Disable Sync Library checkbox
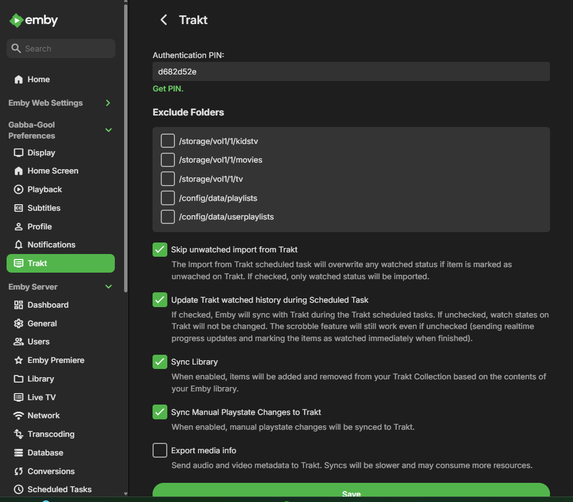The height and width of the screenshot is (502, 573). (160, 362)
